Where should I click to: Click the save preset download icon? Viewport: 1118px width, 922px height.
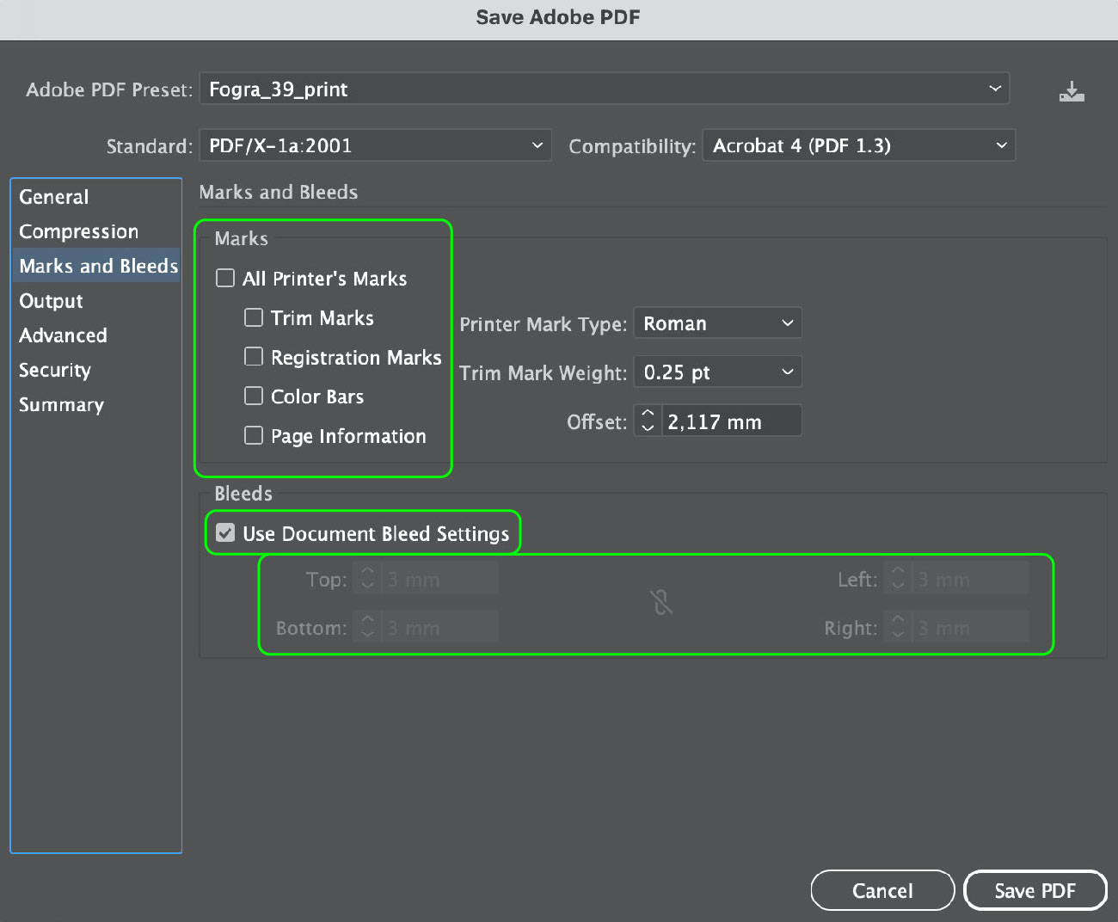click(x=1072, y=91)
